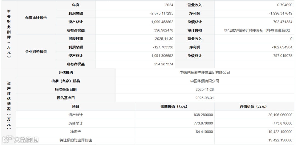Click 营业收入 label in the 报表日期 row
This screenshot has height=145, width=296.
(x=194, y=39)
